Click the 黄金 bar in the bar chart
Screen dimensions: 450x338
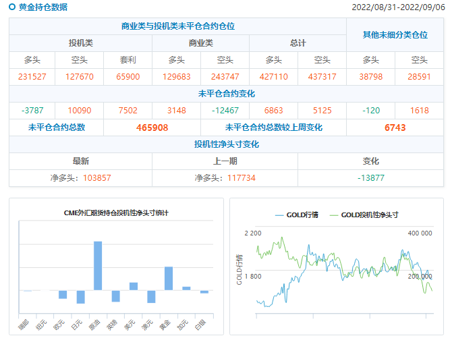coord(168,278)
